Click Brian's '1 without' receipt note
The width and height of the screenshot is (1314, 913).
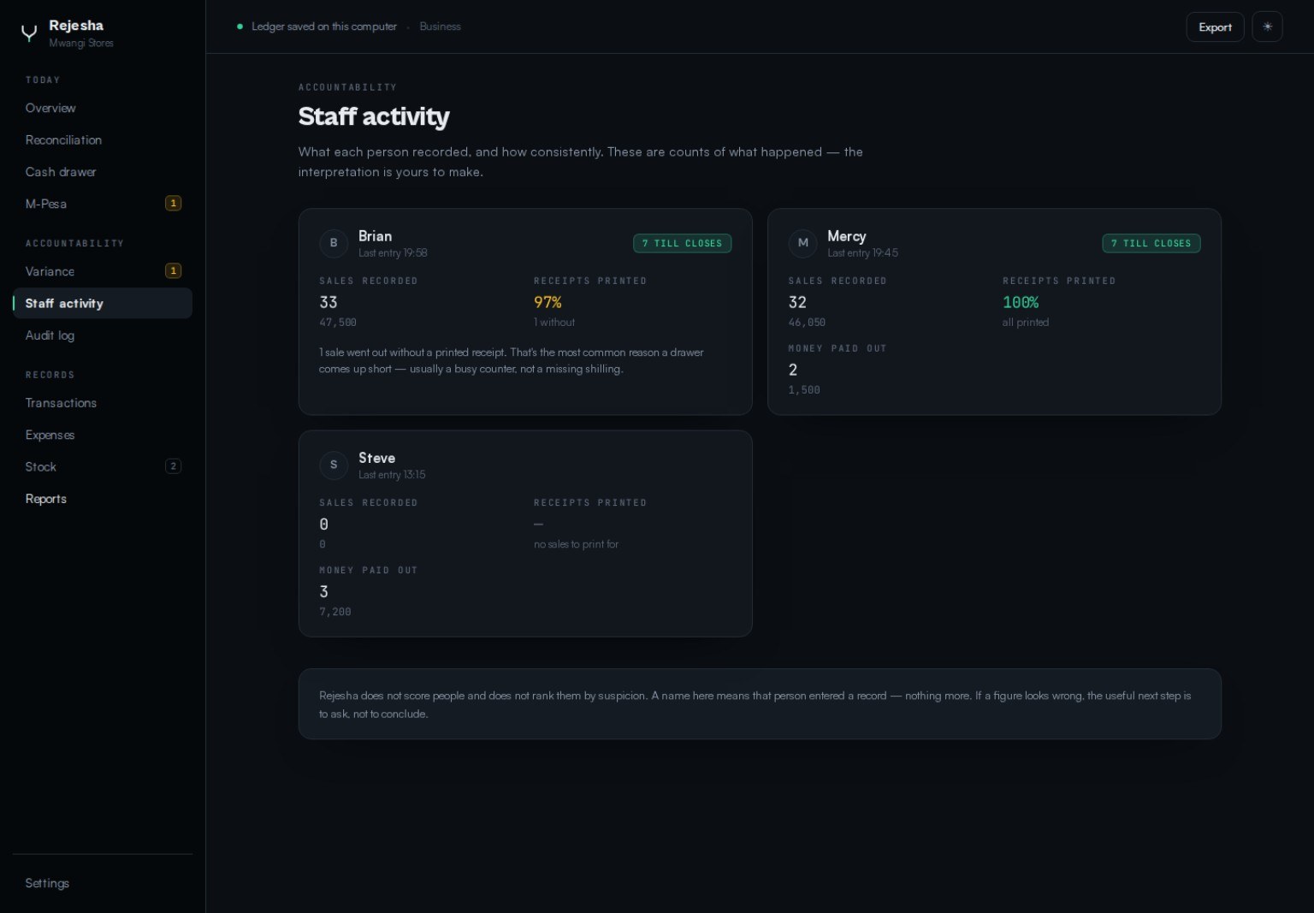[x=554, y=323]
